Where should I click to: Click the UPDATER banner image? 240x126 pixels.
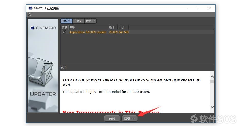[43, 65]
